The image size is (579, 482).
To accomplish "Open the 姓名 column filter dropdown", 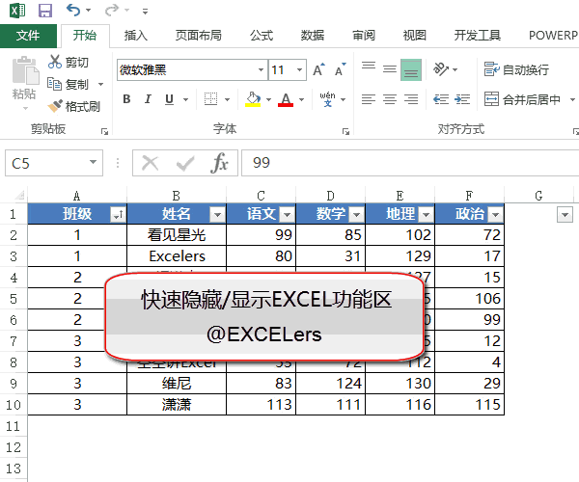I will click(216, 215).
